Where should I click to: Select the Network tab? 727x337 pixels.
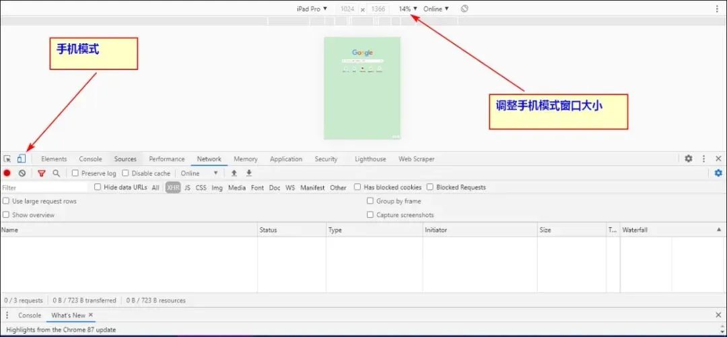(x=209, y=159)
